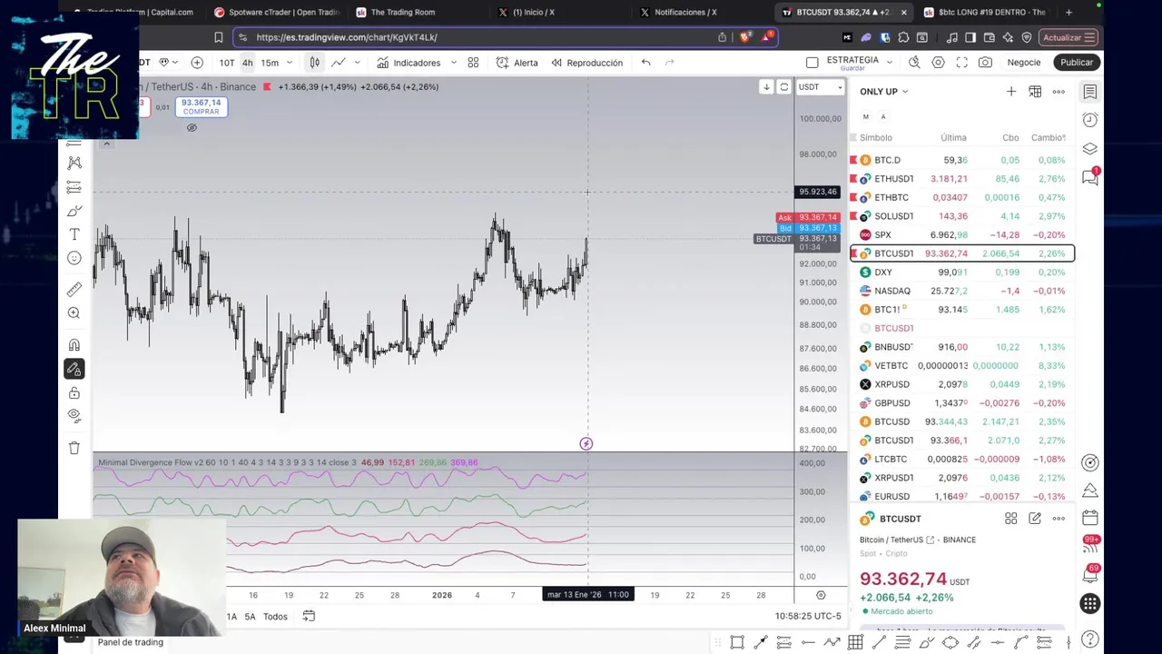Switch to the Notificaciones / X tab

[679, 12]
